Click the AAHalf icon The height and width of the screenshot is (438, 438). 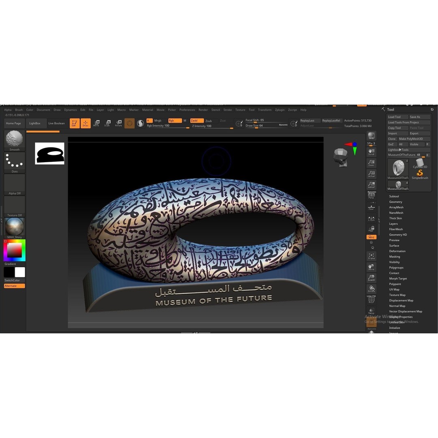371,185
